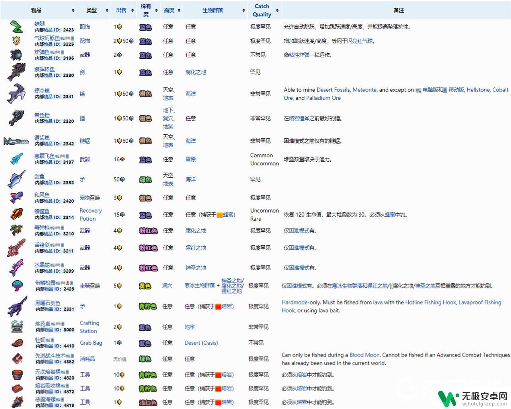Click the 剑鱼 swordfish spear icon
This screenshot has height=409, width=511.
coord(16,179)
